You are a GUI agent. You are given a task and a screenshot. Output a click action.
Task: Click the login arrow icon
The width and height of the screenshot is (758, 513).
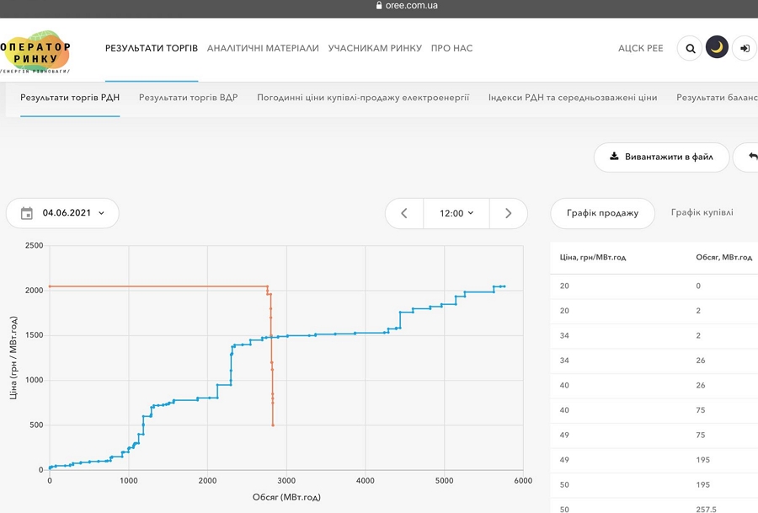(x=745, y=48)
